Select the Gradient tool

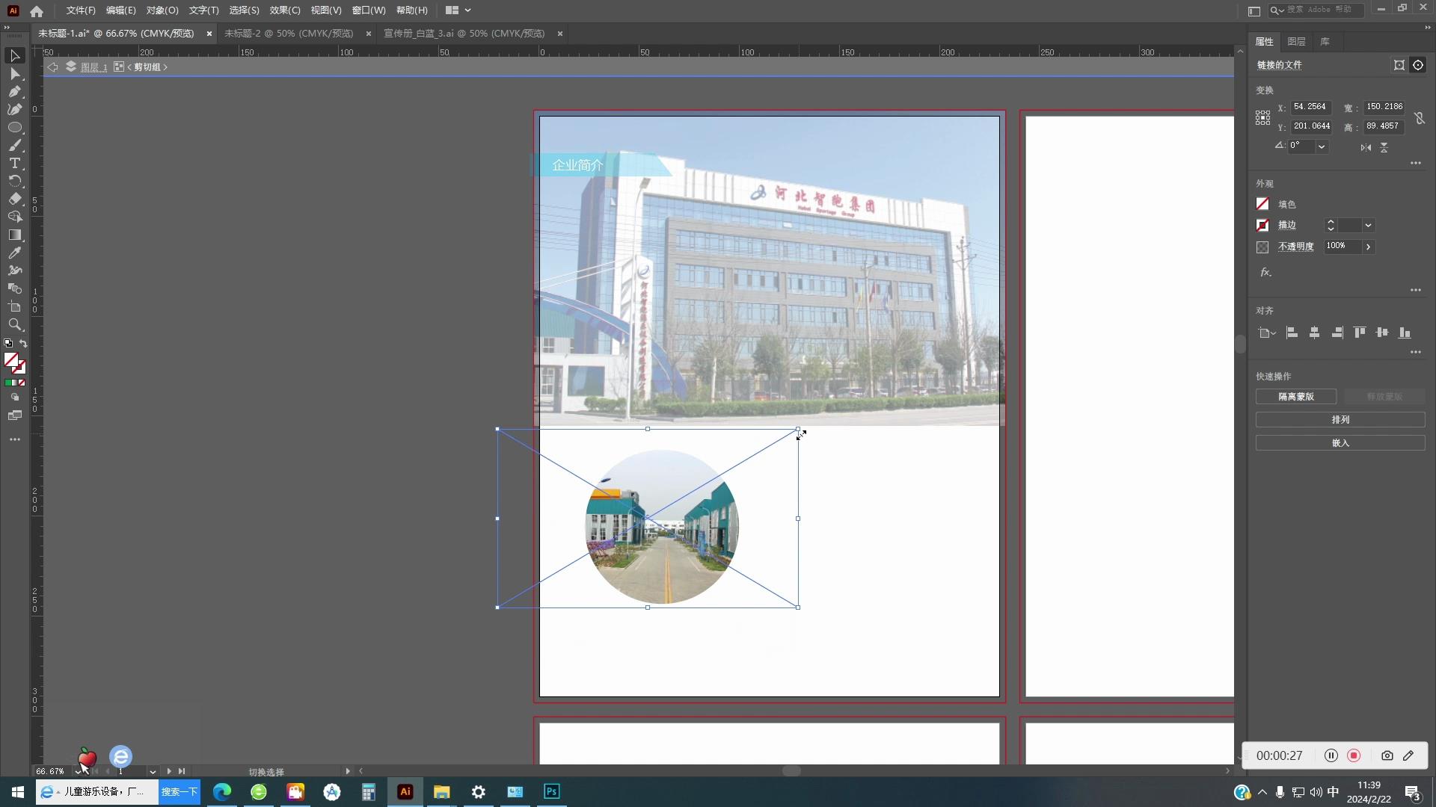(x=14, y=235)
